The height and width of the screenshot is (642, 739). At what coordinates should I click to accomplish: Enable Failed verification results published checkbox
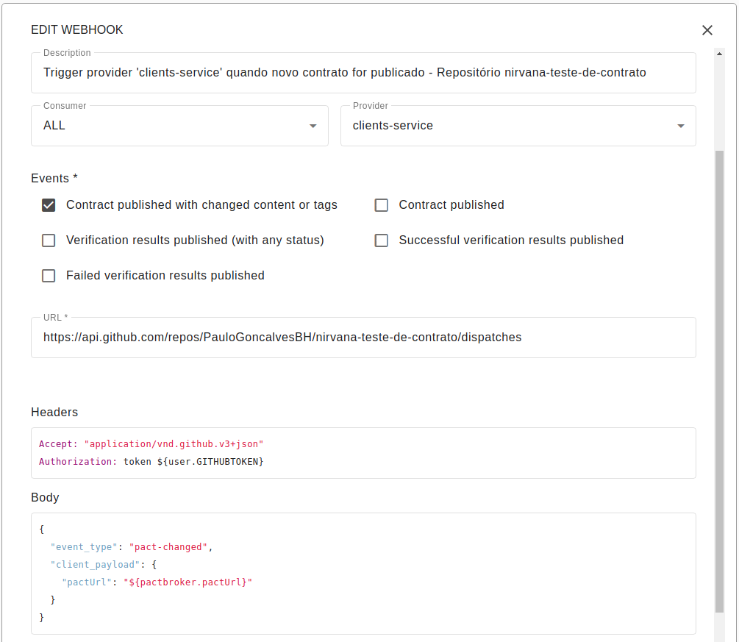pyautogui.click(x=49, y=276)
